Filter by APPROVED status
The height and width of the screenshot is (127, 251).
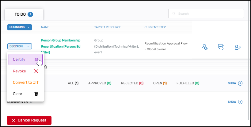click(x=99, y=83)
